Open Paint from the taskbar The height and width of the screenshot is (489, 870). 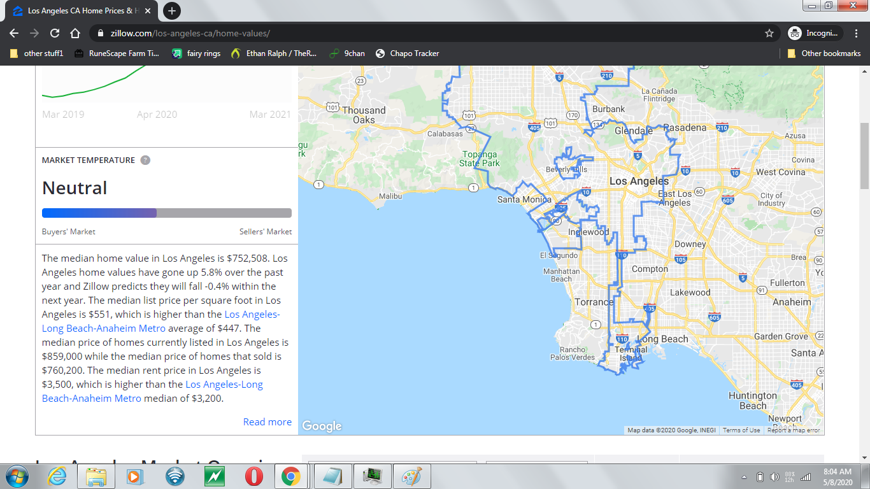(x=411, y=476)
